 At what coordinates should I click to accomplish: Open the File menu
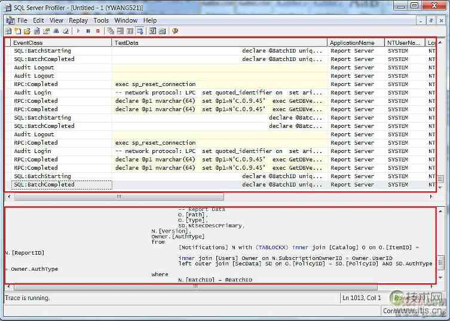(x=22, y=20)
